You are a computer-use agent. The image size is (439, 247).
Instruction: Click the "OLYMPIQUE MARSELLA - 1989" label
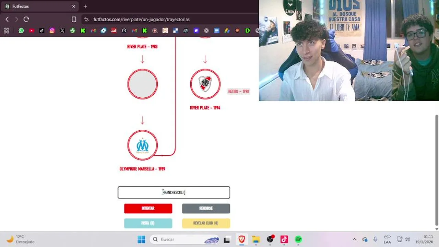[142, 169]
